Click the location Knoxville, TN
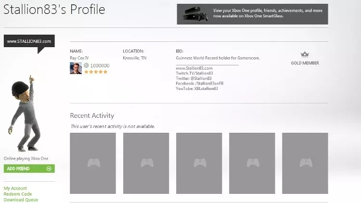Screen dimensions: 361x203 click(134, 58)
